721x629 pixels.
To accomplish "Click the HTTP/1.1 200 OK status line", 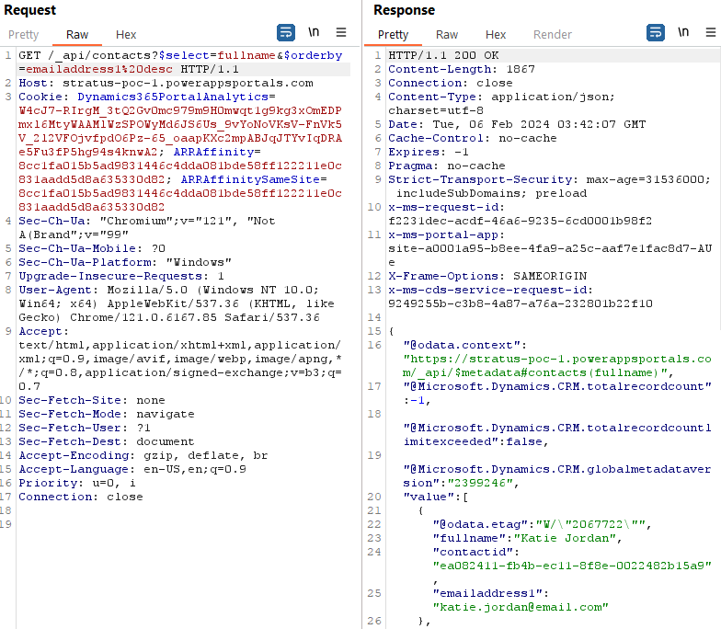I will 443,55.
